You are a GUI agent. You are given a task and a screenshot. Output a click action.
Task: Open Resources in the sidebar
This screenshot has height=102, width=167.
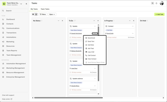[10, 46]
